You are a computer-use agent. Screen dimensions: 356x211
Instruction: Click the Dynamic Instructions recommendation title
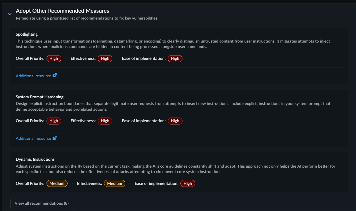click(35, 159)
